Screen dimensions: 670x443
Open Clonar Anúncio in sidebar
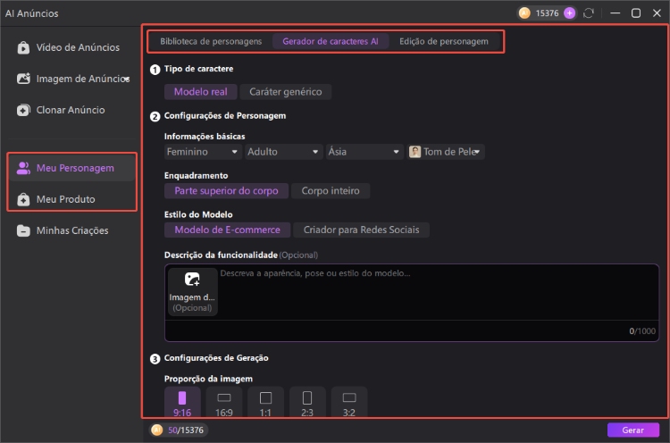[x=71, y=110]
